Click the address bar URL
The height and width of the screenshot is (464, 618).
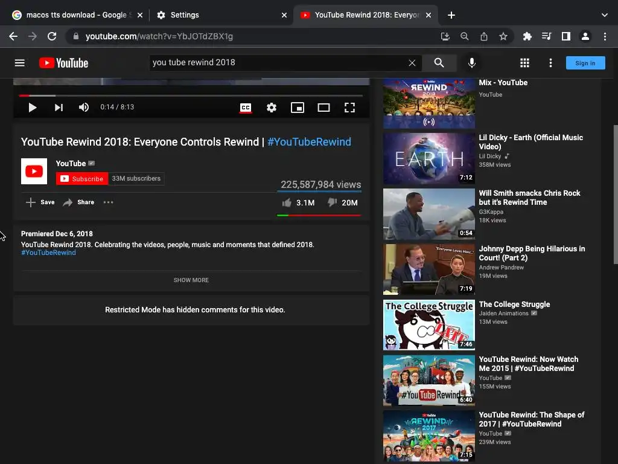tap(159, 36)
